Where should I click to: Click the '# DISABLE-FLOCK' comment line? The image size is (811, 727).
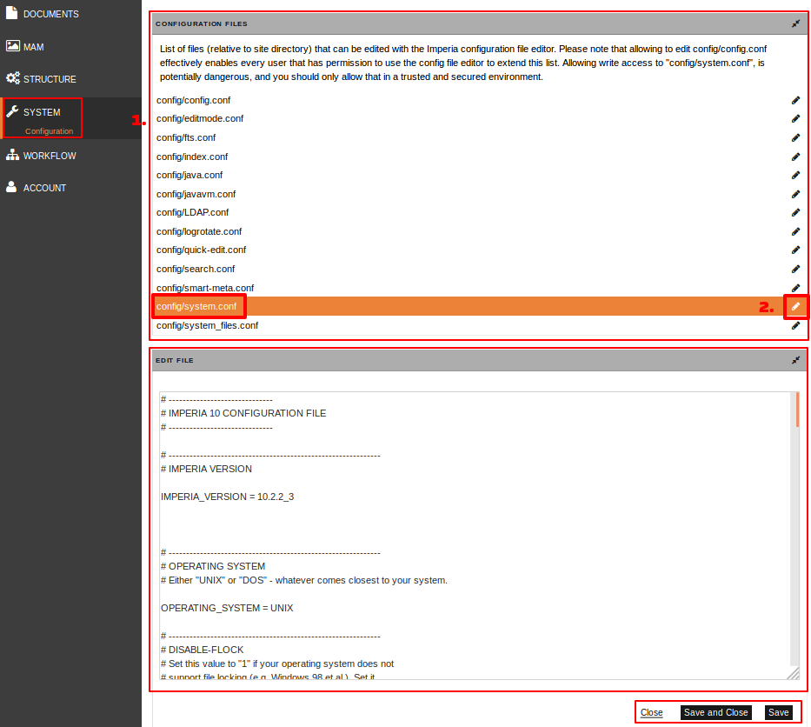(203, 650)
